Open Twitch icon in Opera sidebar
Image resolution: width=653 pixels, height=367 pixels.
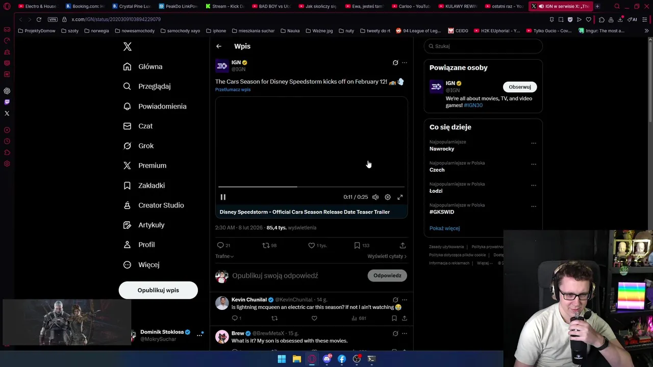[x=7, y=102]
